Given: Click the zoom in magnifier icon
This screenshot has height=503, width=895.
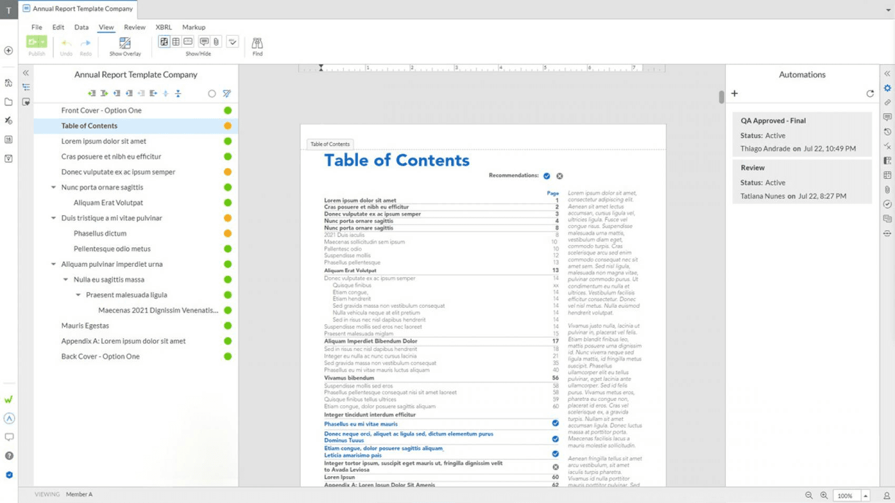Looking at the screenshot, I should pos(824,495).
